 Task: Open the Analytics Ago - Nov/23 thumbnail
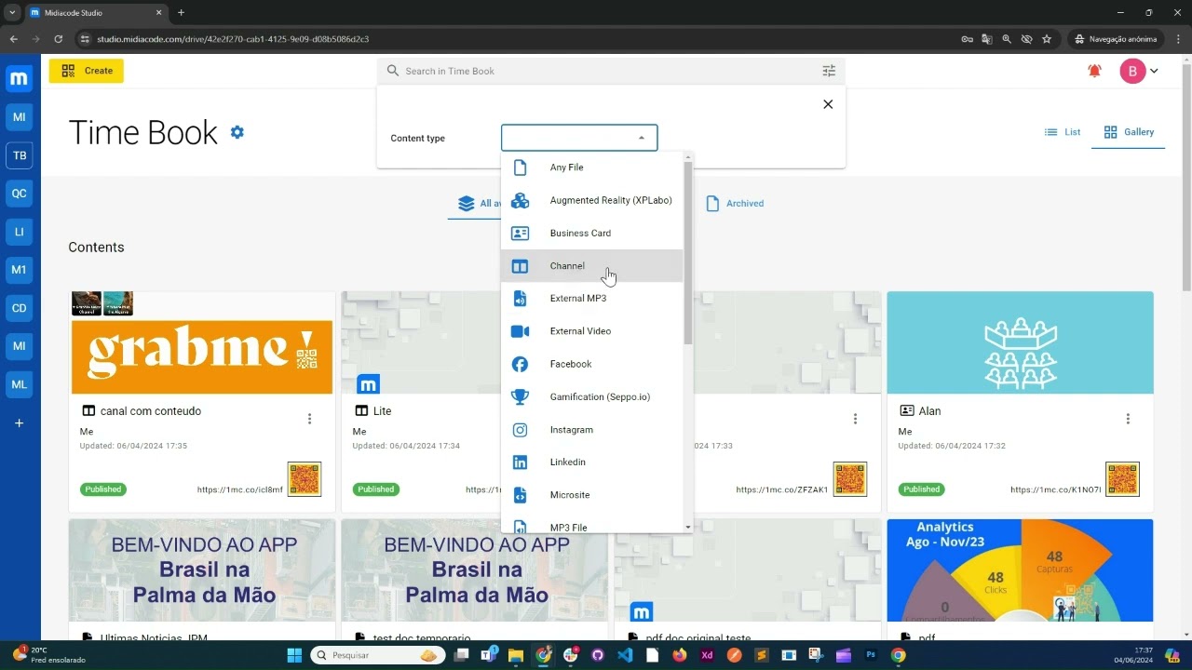click(1020, 570)
